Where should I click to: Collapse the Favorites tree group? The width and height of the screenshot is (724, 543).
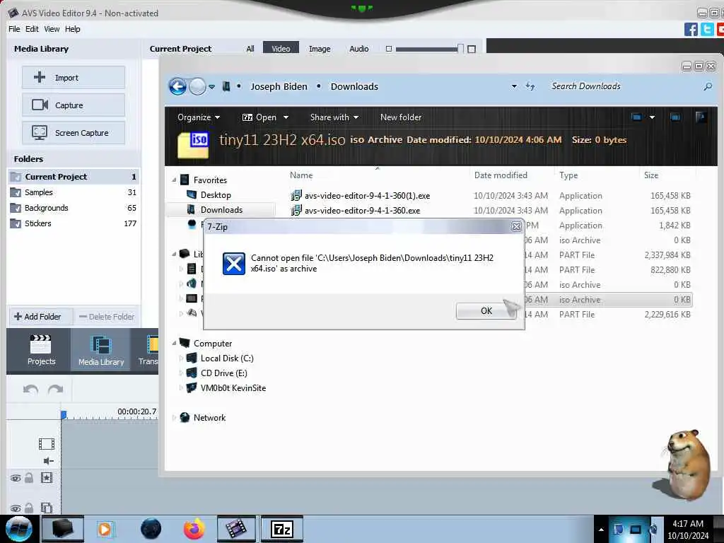(174, 180)
